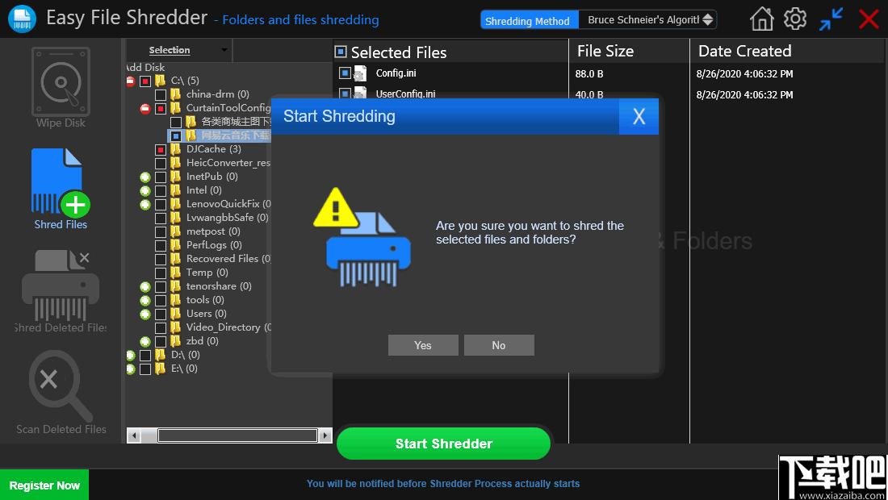Click the E:\ drive folder icon
The image size is (888, 500).
click(x=161, y=369)
